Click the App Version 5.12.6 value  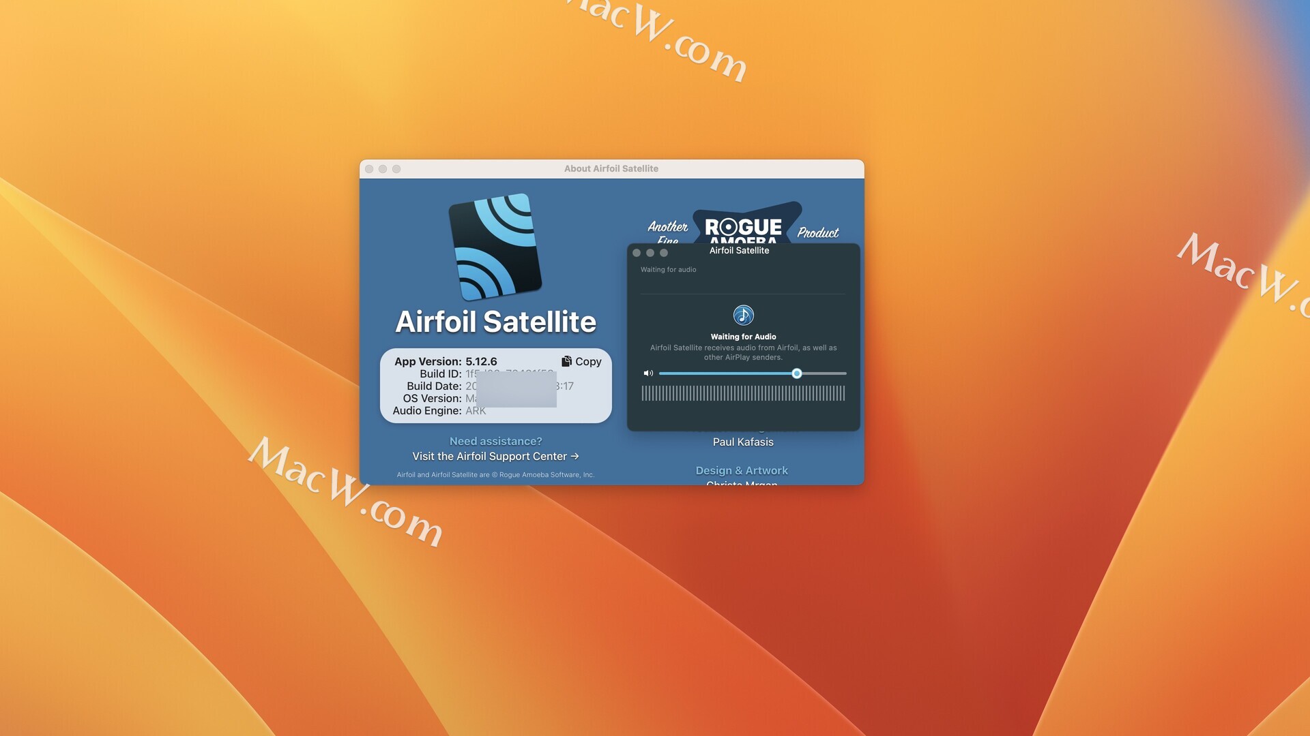(481, 361)
